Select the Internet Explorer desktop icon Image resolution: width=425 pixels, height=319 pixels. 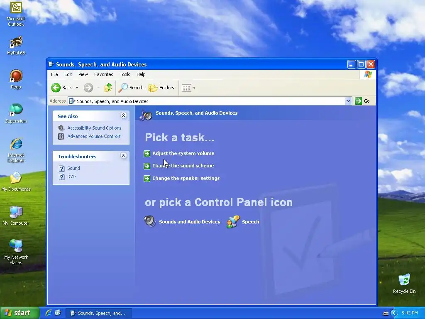click(x=16, y=150)
